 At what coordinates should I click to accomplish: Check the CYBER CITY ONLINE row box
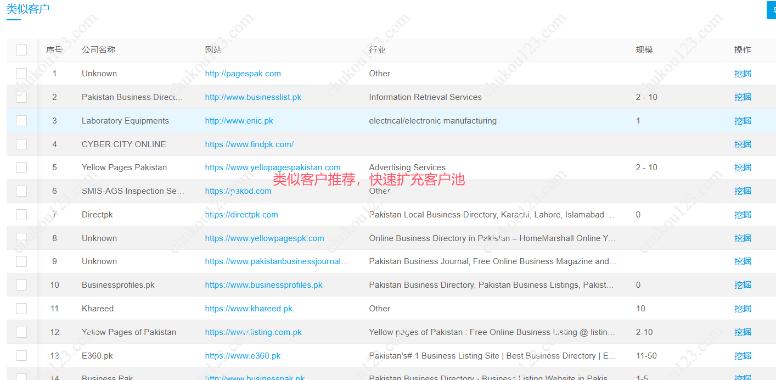pyautogui.click(x=21, y=144)
